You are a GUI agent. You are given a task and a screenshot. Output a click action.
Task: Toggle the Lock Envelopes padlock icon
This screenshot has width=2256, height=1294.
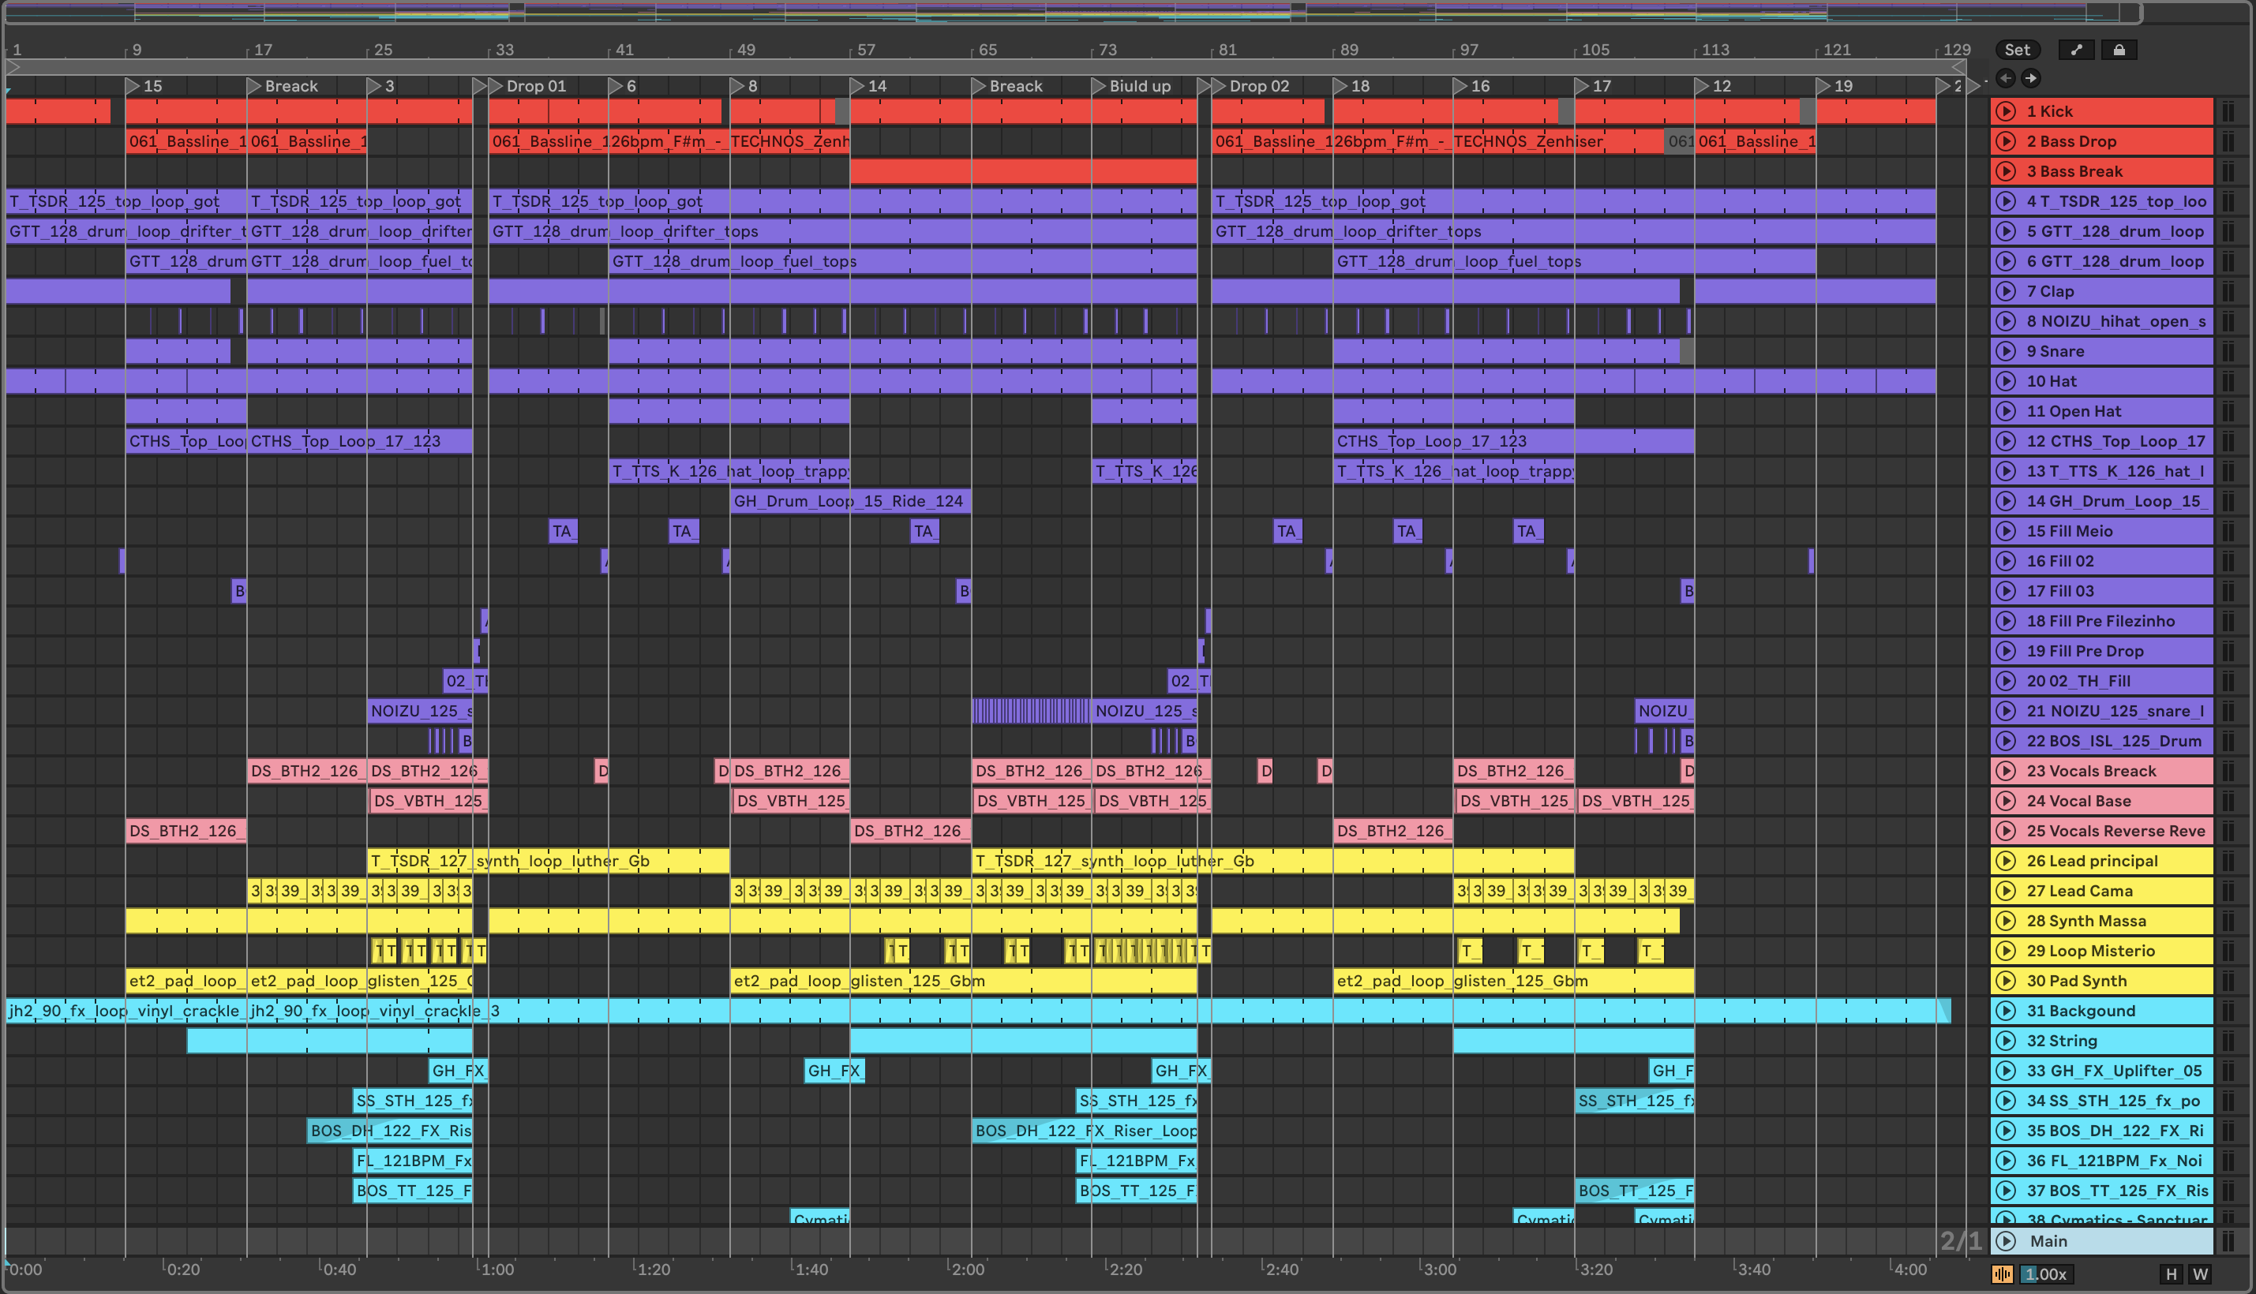(2119, 50)
